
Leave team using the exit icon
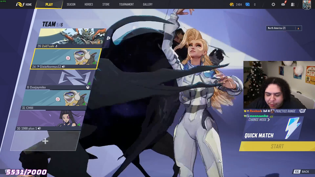(x=108, y=38)
